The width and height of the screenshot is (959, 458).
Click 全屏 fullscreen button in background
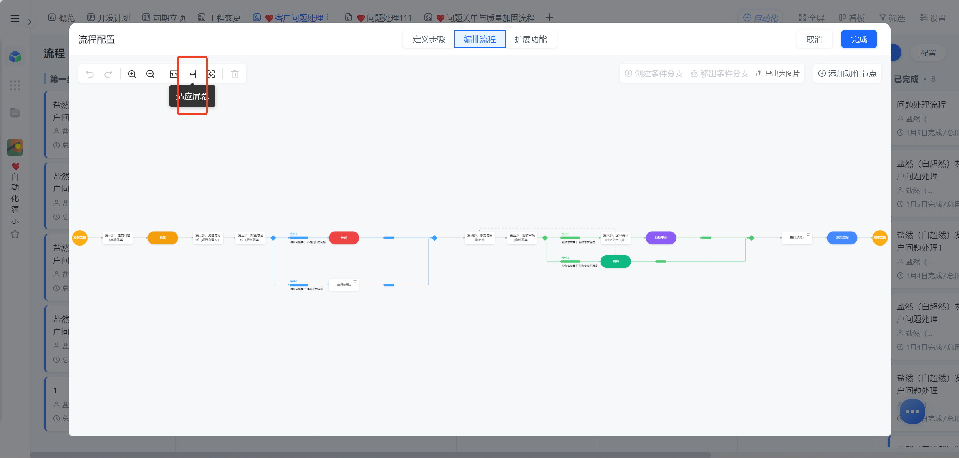(812, 18)
